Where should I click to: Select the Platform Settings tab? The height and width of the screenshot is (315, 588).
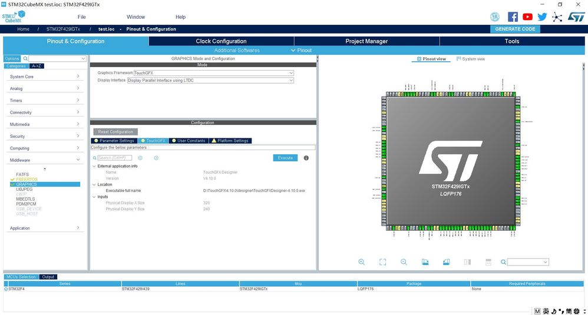click(x=230, y=141)
